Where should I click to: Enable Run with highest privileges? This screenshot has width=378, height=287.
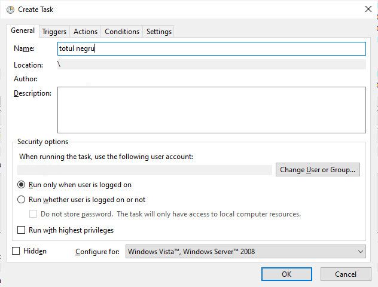point(21,230)
